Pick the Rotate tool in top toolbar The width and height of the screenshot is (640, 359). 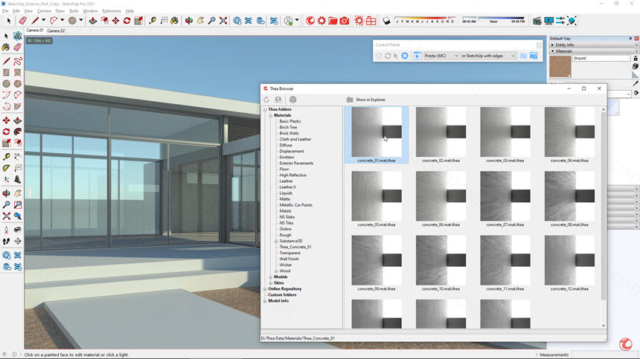(x=127, y=20)
